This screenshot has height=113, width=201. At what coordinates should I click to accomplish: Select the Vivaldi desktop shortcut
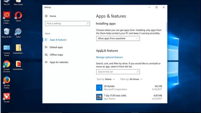pos(7,98)
